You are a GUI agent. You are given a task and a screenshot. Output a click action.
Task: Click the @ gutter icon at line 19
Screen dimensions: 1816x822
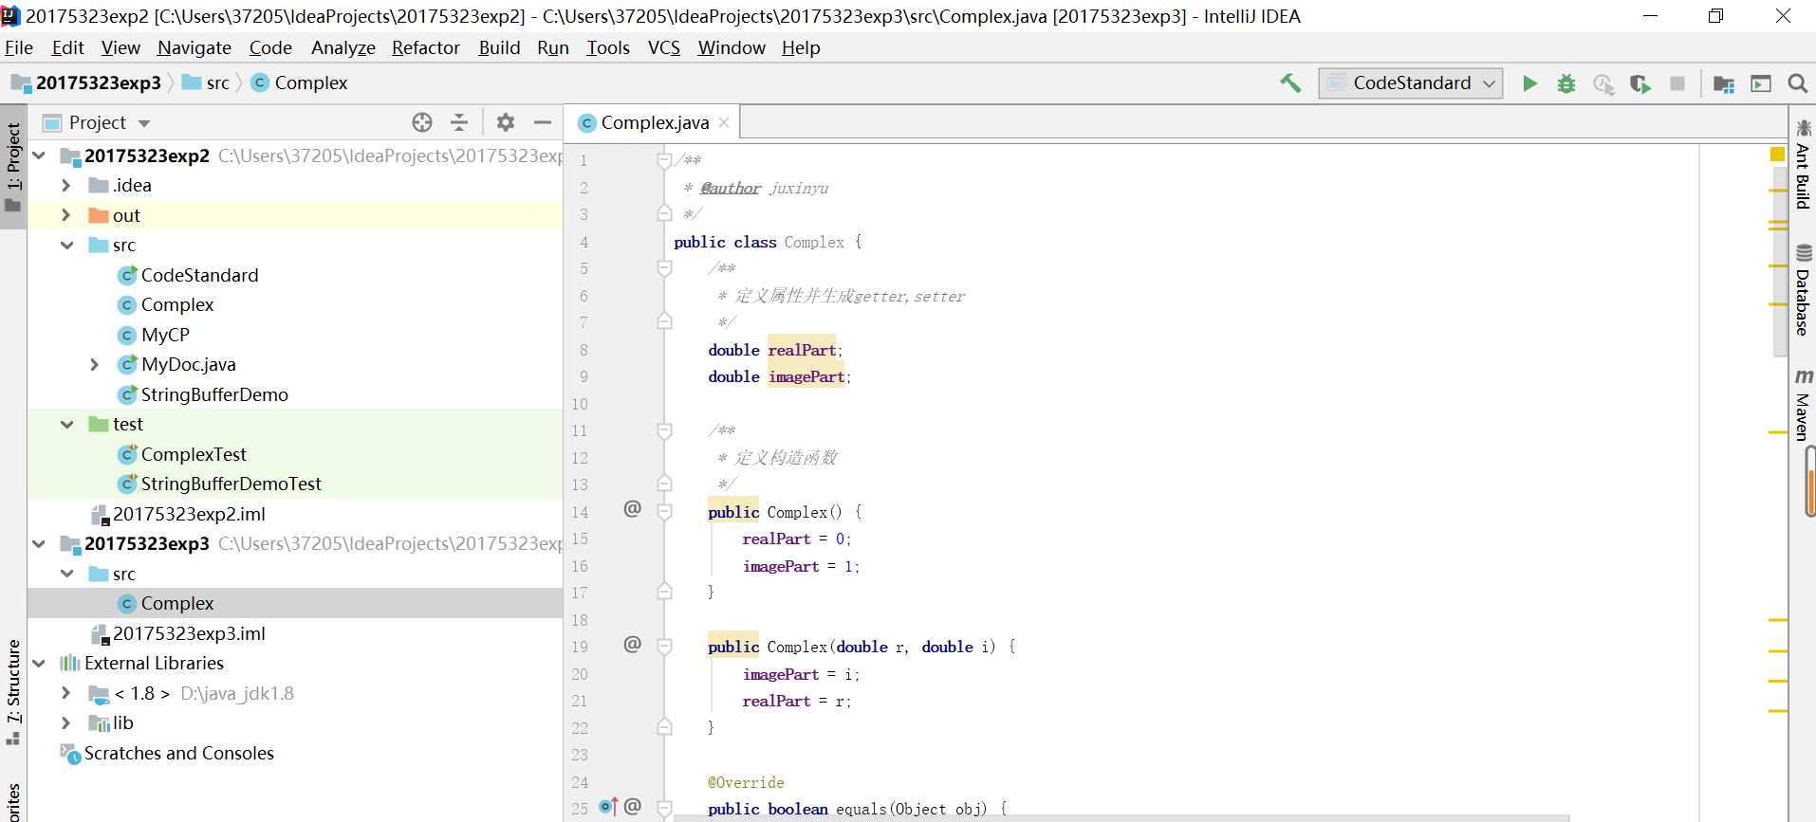632,645
